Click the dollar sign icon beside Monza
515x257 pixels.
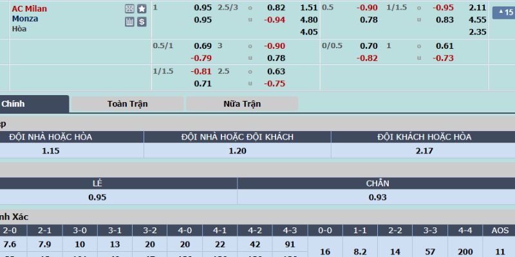(142, 22)
